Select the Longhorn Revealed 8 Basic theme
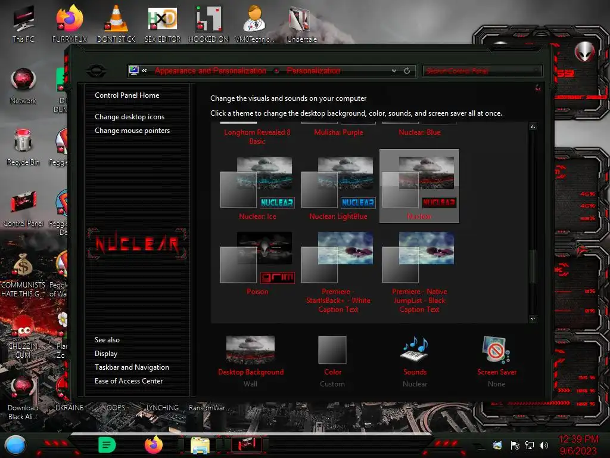The image size is (610, 458). 257,135
